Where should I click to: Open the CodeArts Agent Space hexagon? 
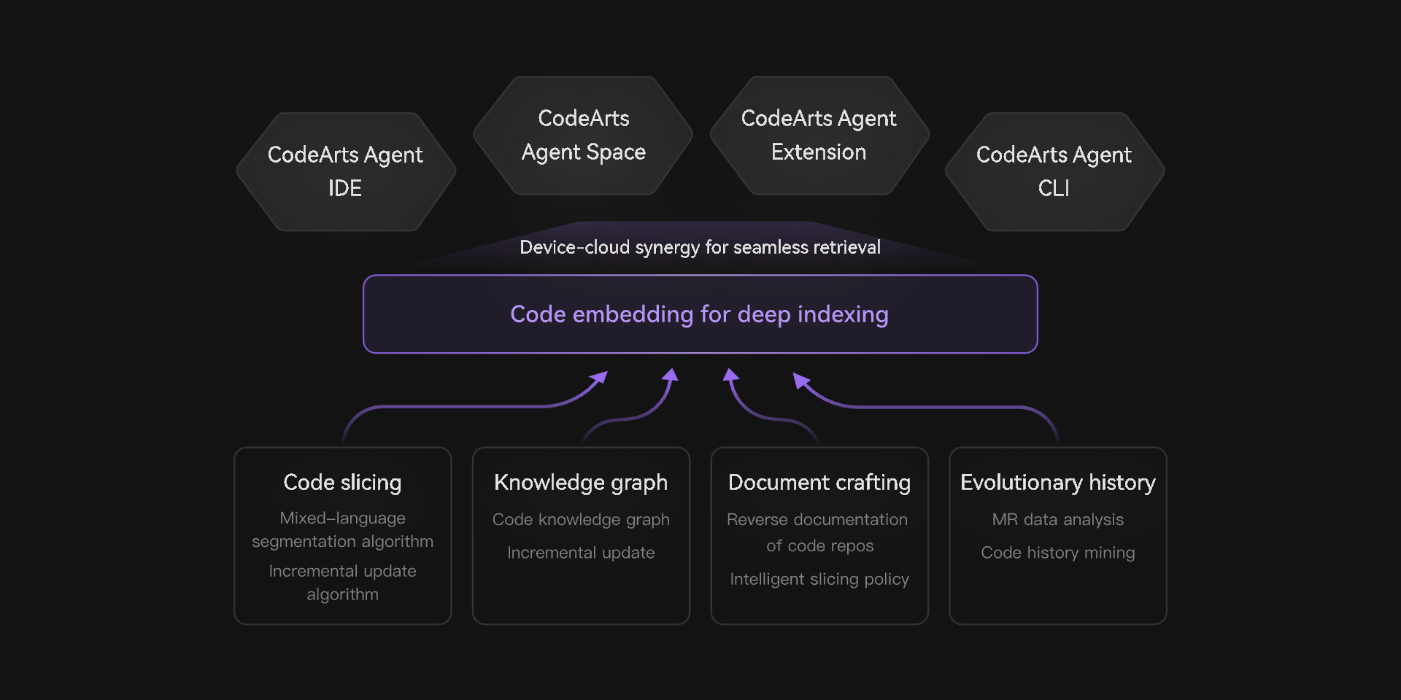click(x=583, y=135)
